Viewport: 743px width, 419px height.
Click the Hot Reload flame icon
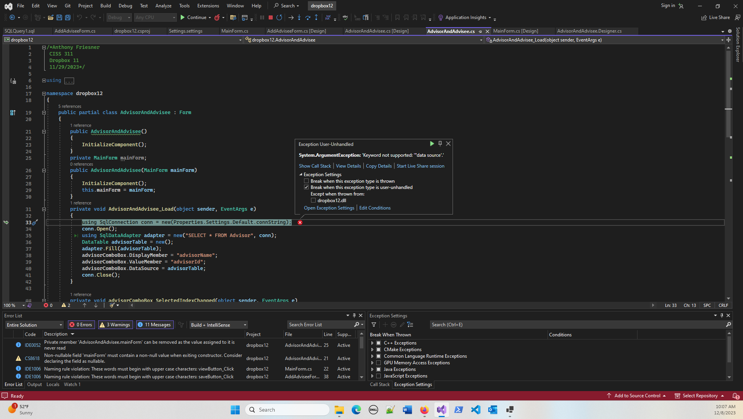[217, 17]
